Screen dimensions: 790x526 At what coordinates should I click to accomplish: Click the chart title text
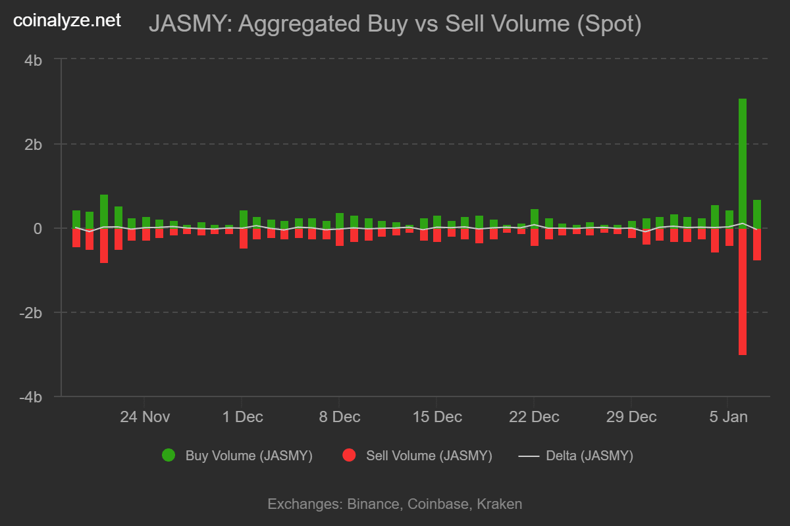click(x=395, y=24)
